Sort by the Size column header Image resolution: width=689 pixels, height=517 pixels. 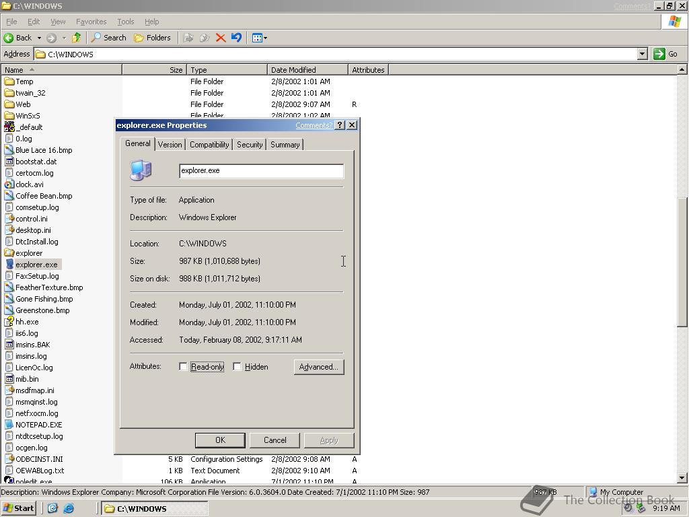click(154, 70)
